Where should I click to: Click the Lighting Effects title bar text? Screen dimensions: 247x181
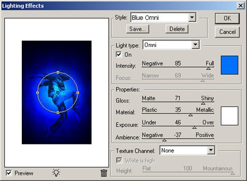click(23, 6)
